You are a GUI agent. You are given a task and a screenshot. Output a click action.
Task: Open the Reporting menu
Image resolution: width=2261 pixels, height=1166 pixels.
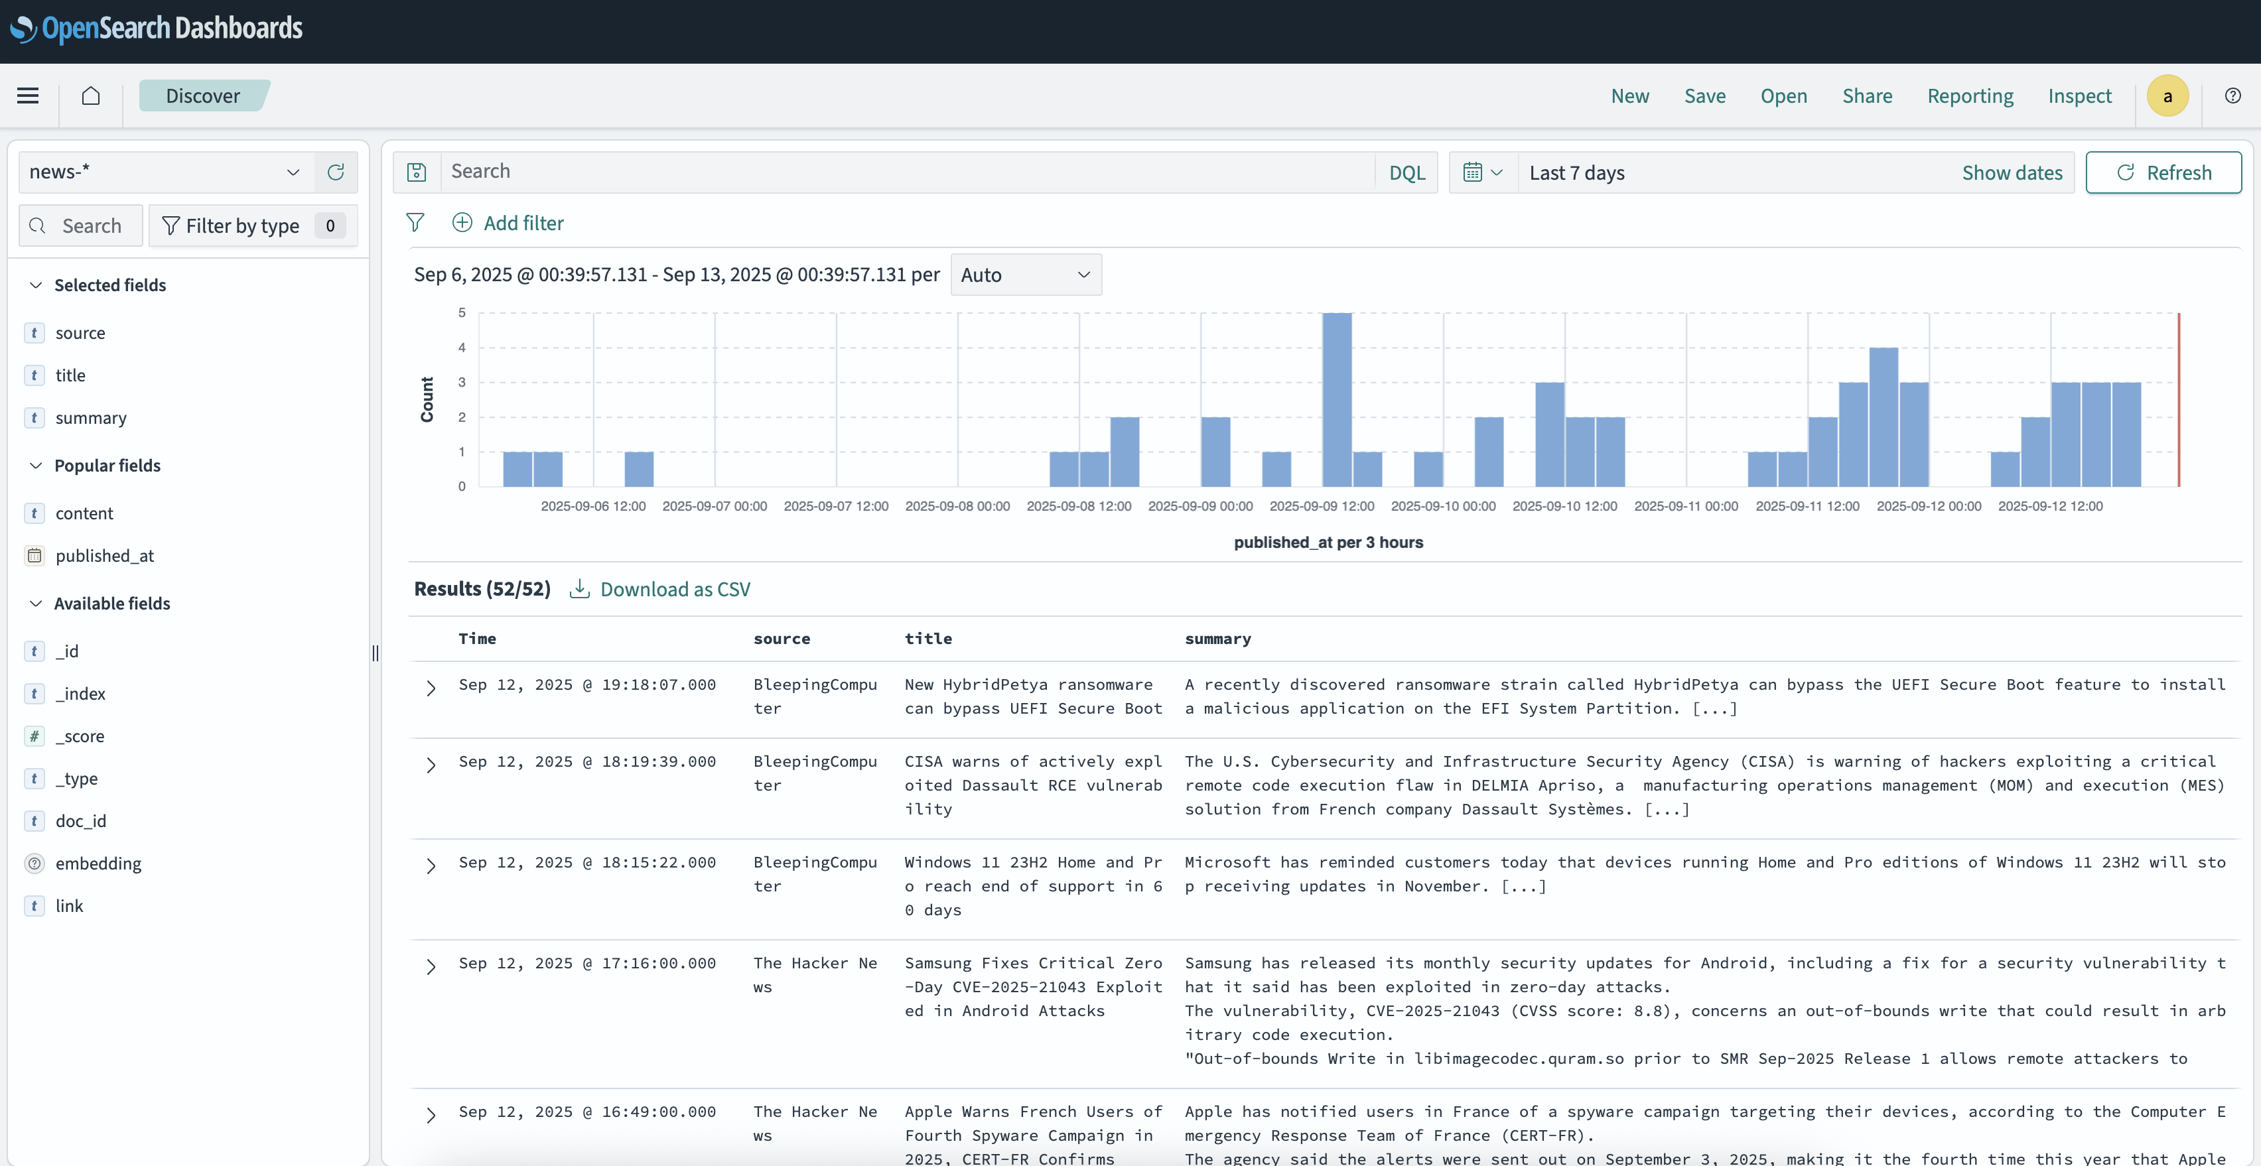[x=1970, y=96]
